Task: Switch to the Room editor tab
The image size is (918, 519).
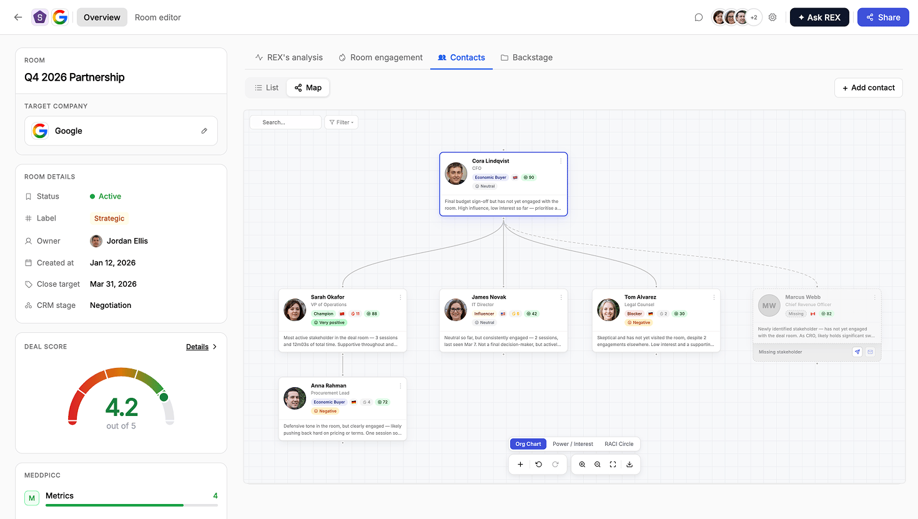Action: tap(158, 17)
